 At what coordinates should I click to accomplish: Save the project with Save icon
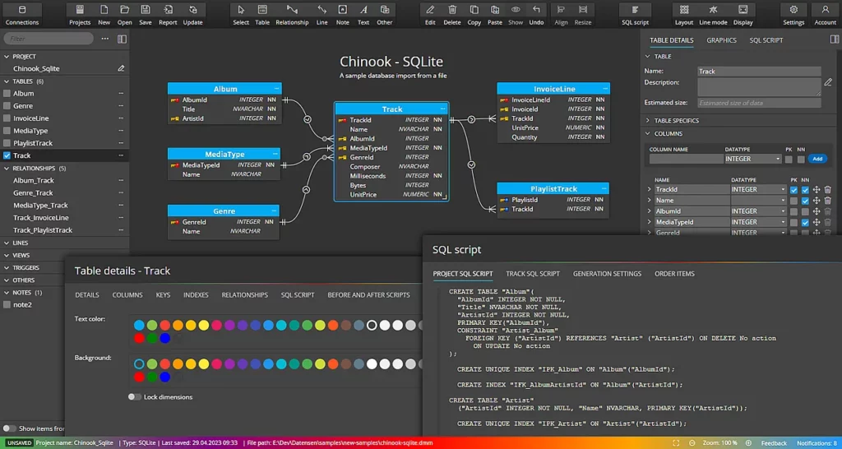pyautogui.click(x=145, y=15)
